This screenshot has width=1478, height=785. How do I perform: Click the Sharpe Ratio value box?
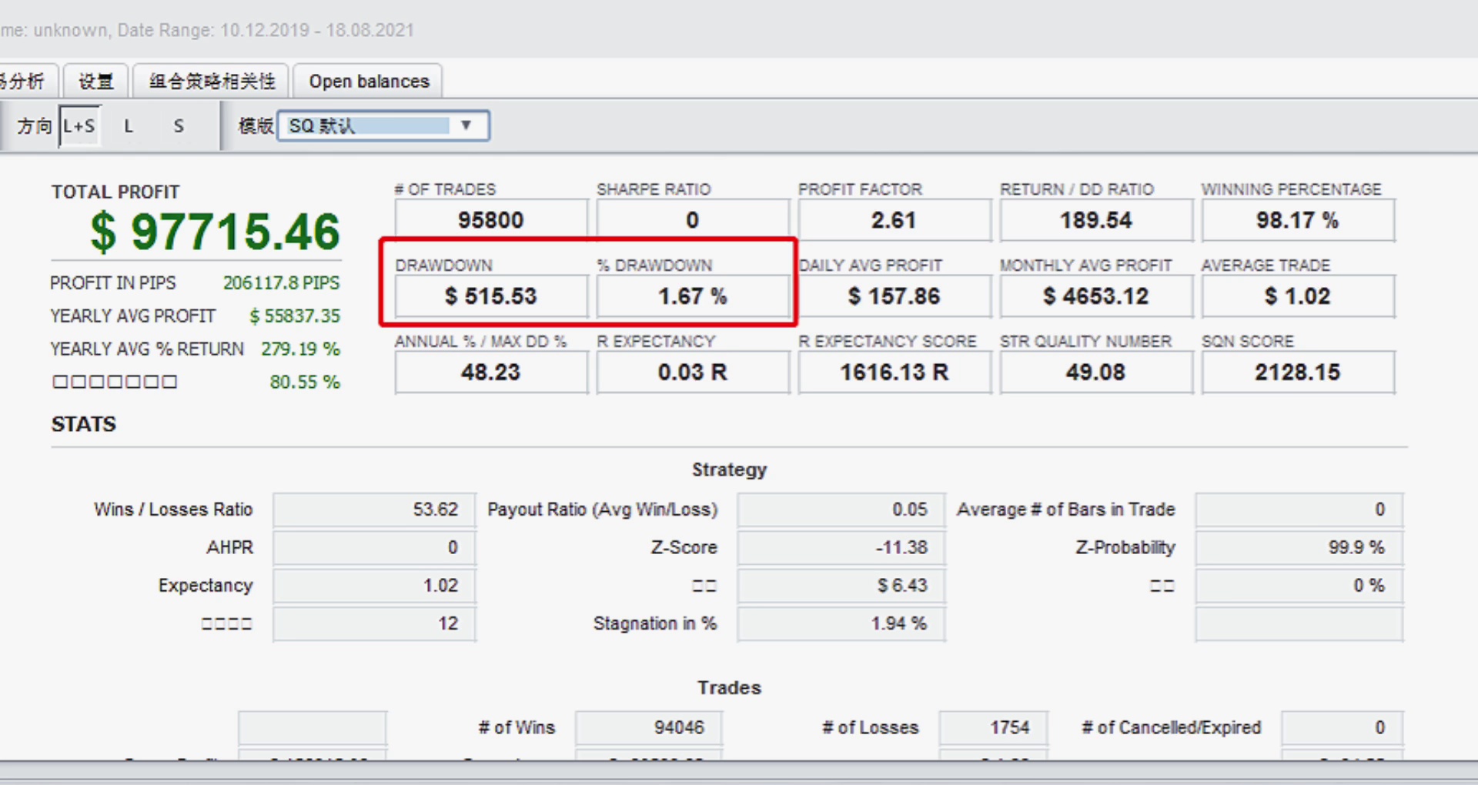(x=692, y=221)
